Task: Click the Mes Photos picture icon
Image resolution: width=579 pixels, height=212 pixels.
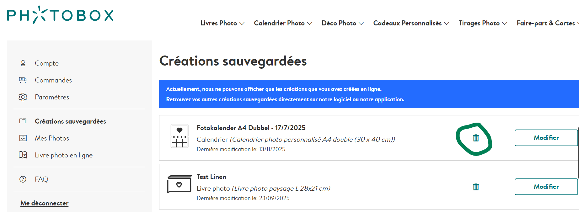Action: click(23, 138)
